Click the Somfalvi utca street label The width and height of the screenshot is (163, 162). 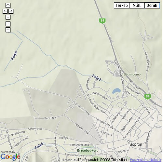pos(82,109)
